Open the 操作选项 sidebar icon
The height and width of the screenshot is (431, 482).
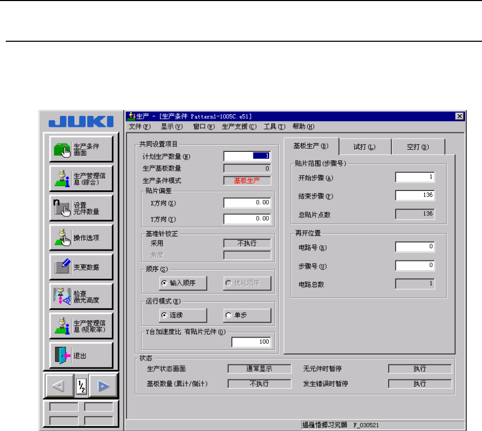pos(81,237)
